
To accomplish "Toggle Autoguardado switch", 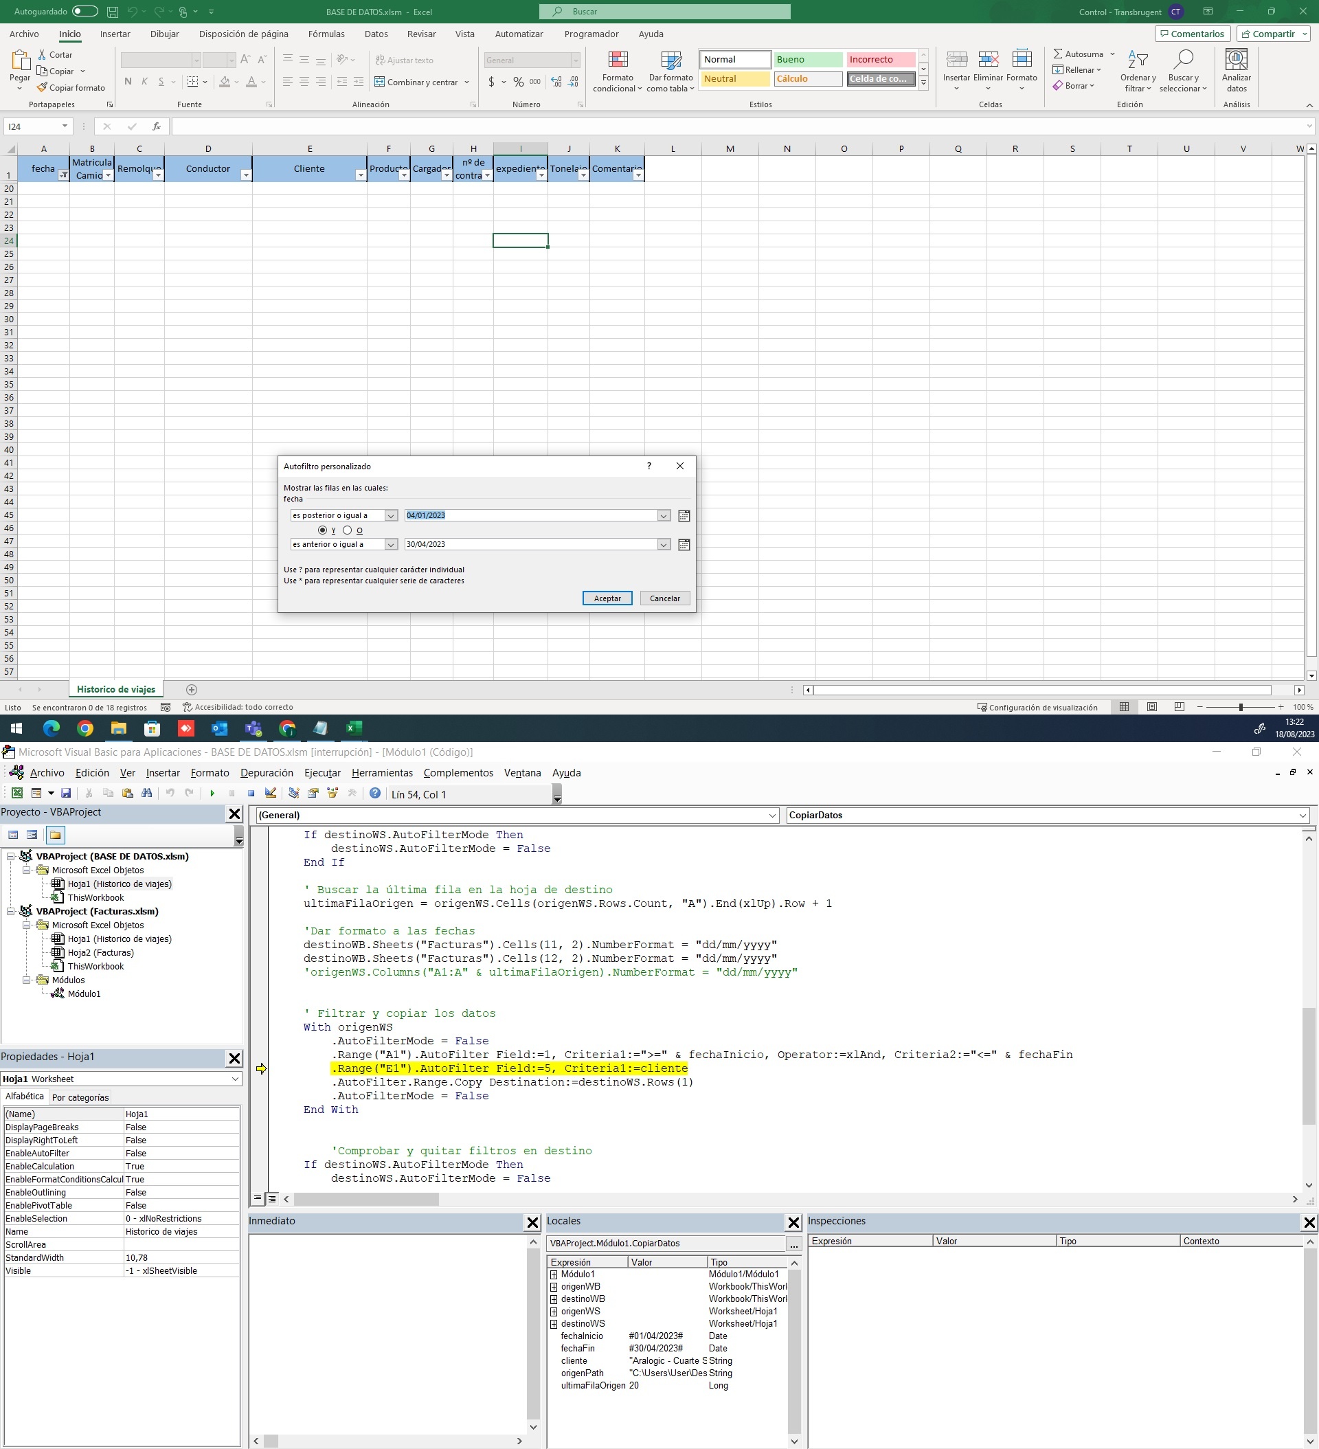I will (84, 12).
